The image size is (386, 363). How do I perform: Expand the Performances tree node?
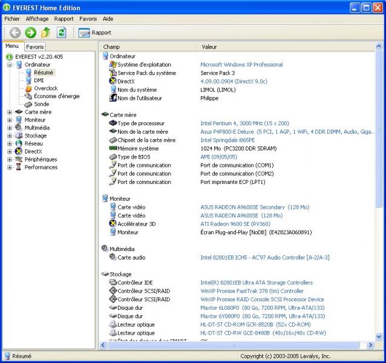10,168
